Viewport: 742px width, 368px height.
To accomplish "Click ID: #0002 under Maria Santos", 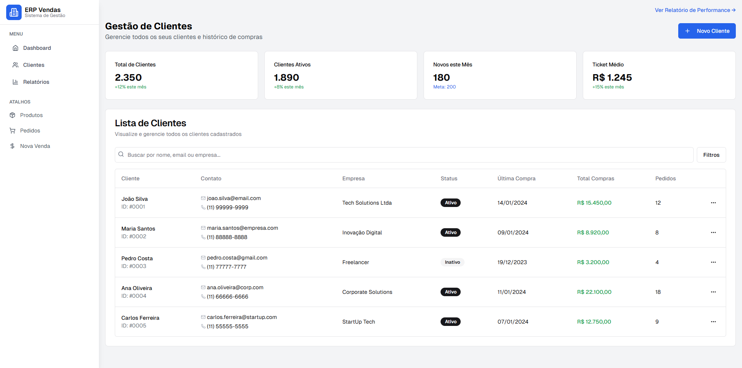I will [x=134, y=236].
